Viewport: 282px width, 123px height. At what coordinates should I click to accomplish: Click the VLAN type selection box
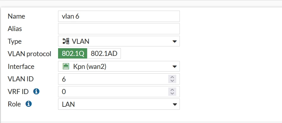(119, 41)
